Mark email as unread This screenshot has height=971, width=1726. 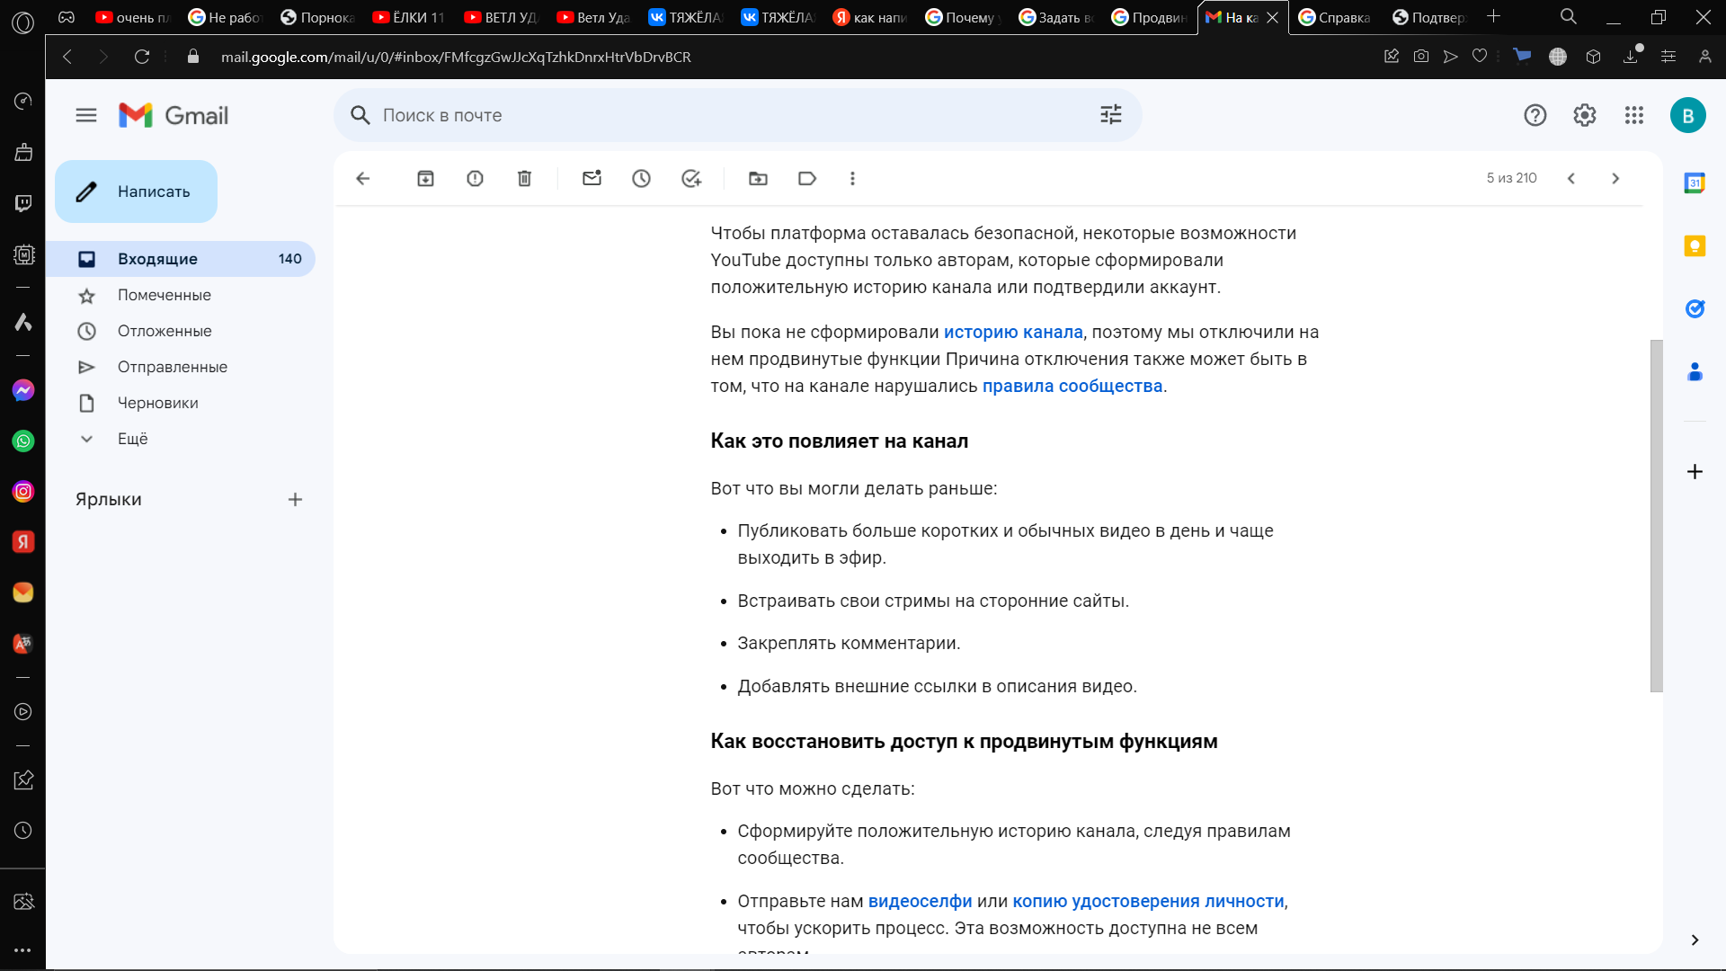[x=592, y=179]
